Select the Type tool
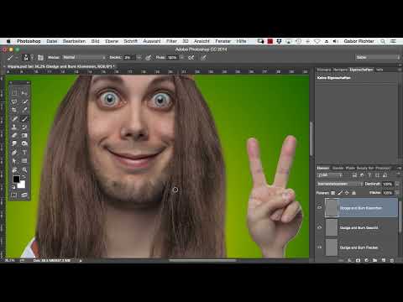 tap(24, 153)
